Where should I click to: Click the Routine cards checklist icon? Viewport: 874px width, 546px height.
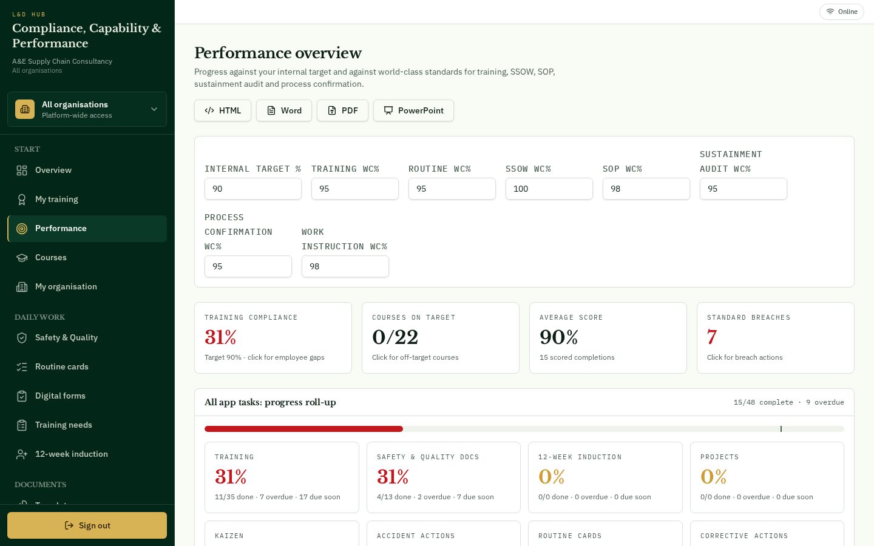[22, 367]
